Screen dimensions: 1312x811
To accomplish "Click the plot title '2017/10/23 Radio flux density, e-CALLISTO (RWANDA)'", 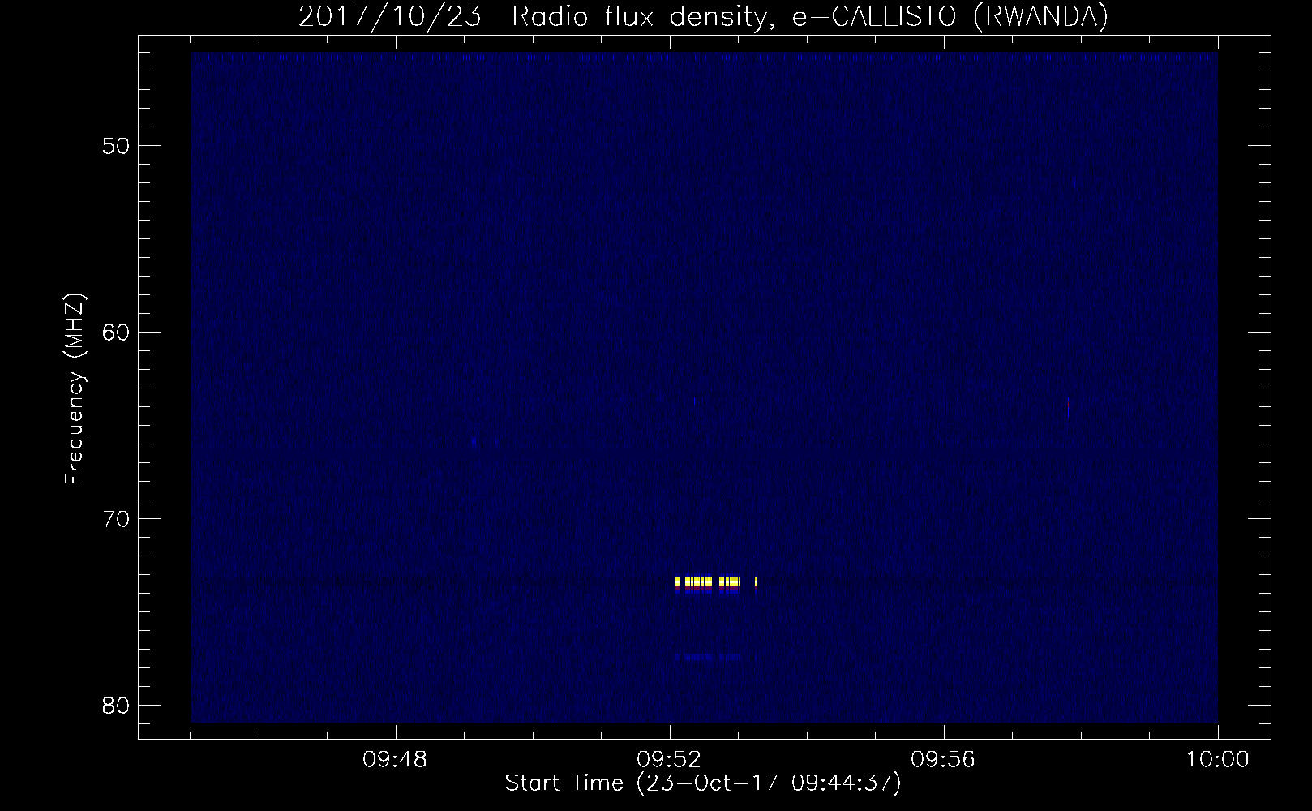I will pyautogui.click(x=703, y=16).
